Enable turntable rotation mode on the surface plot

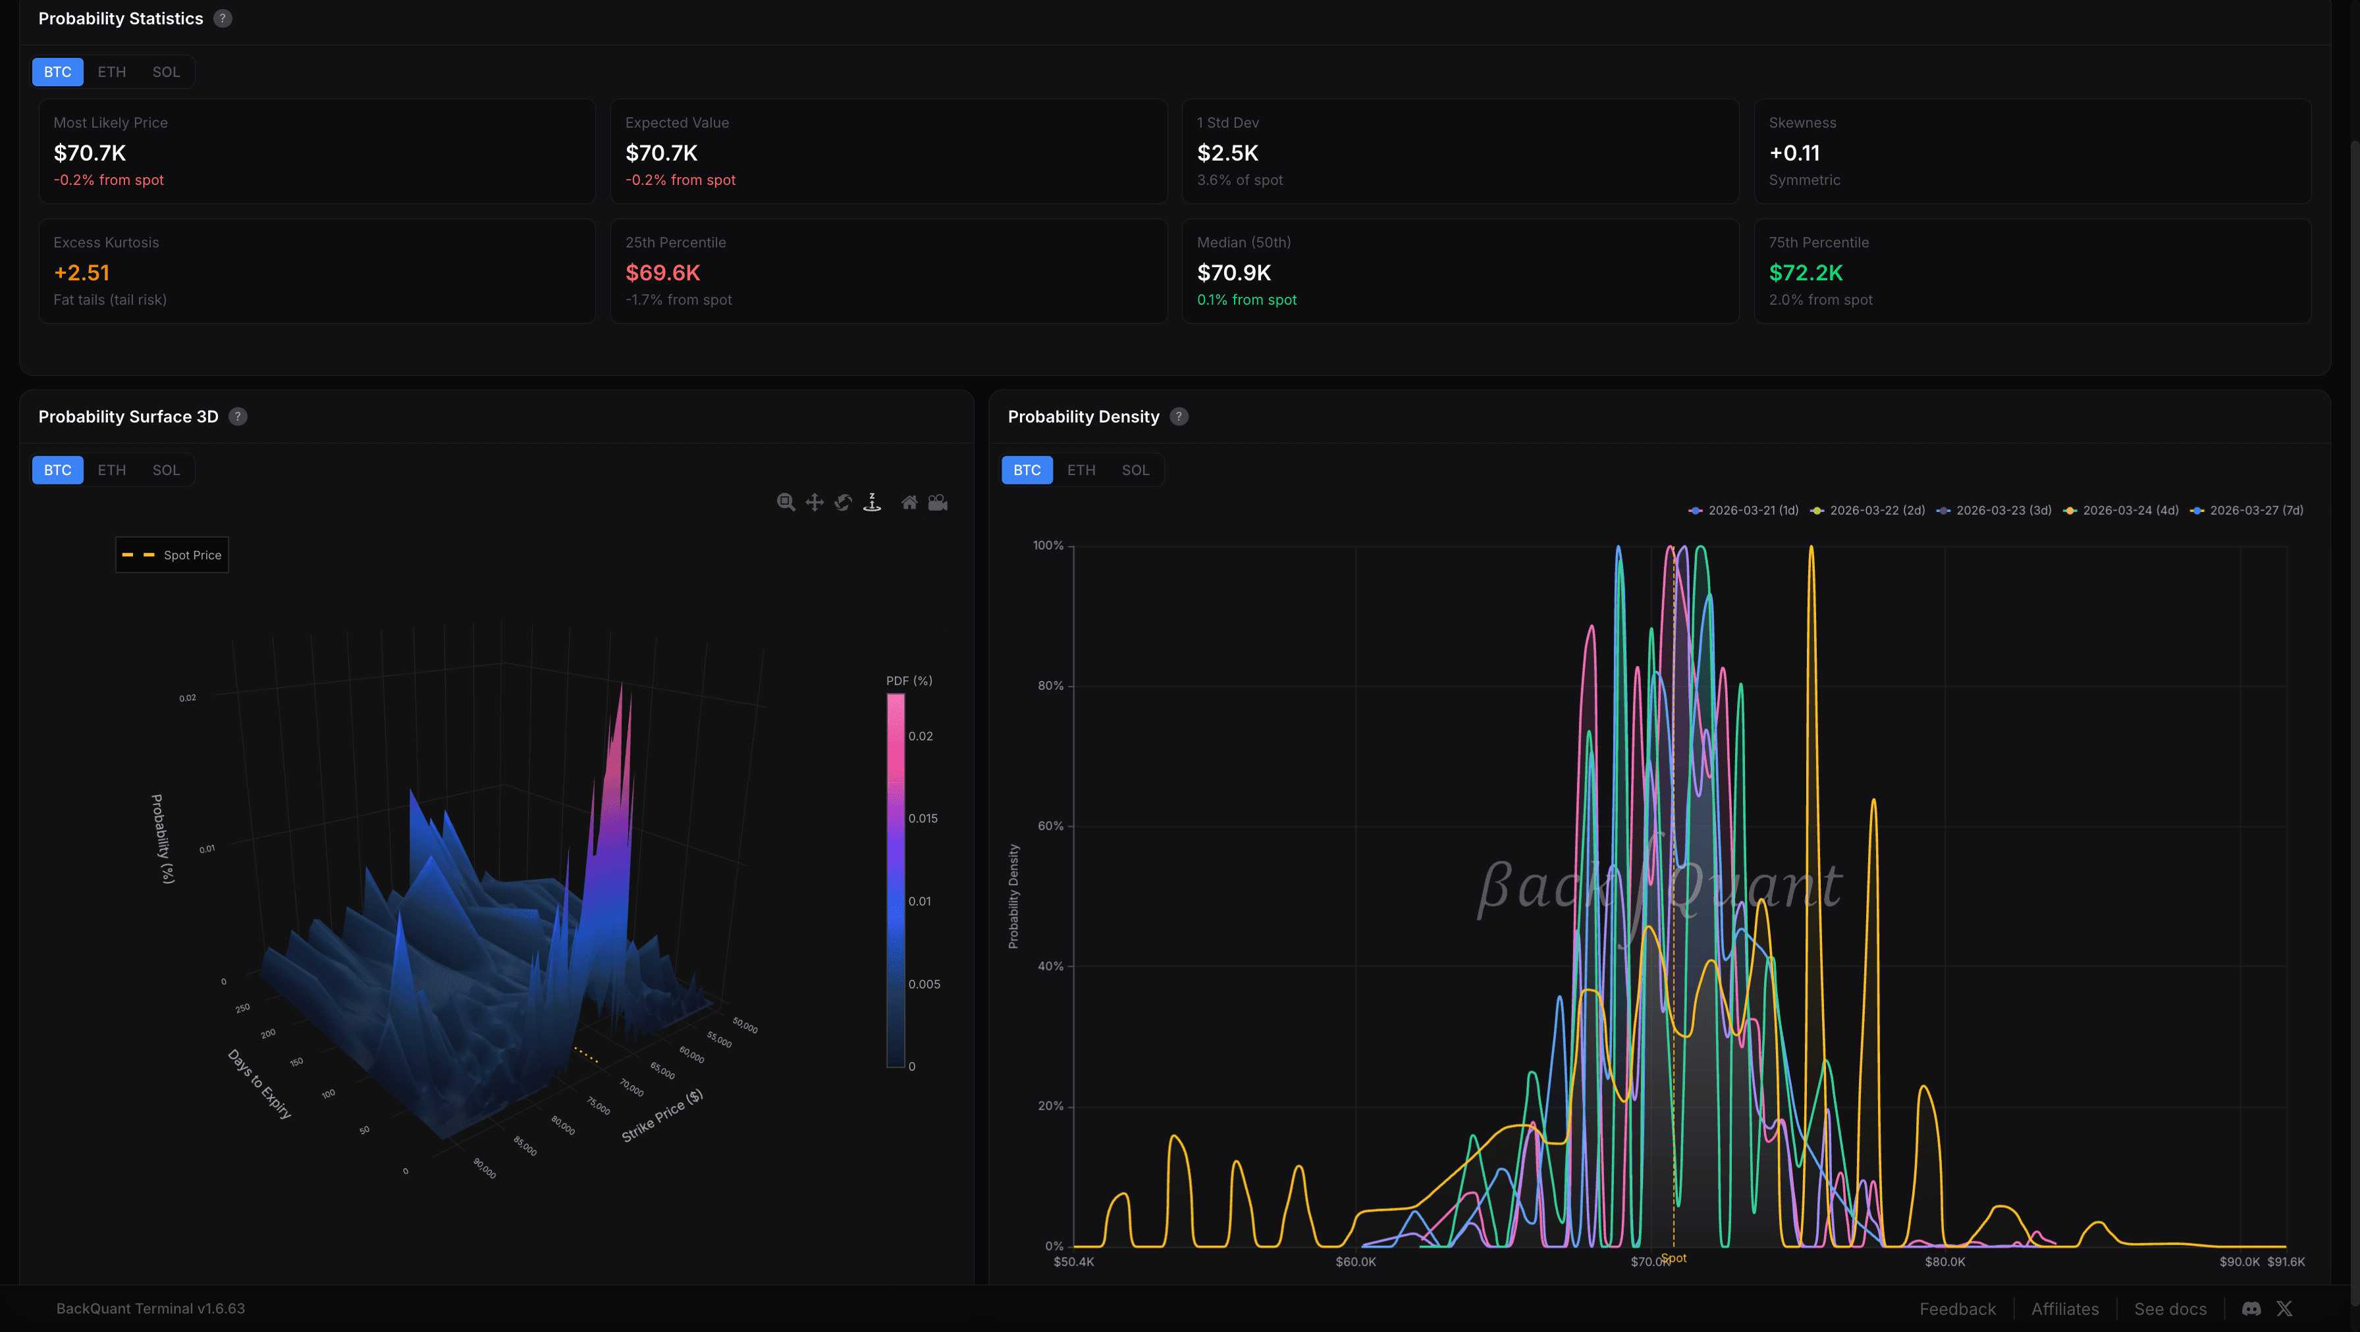tap(871, 501)
